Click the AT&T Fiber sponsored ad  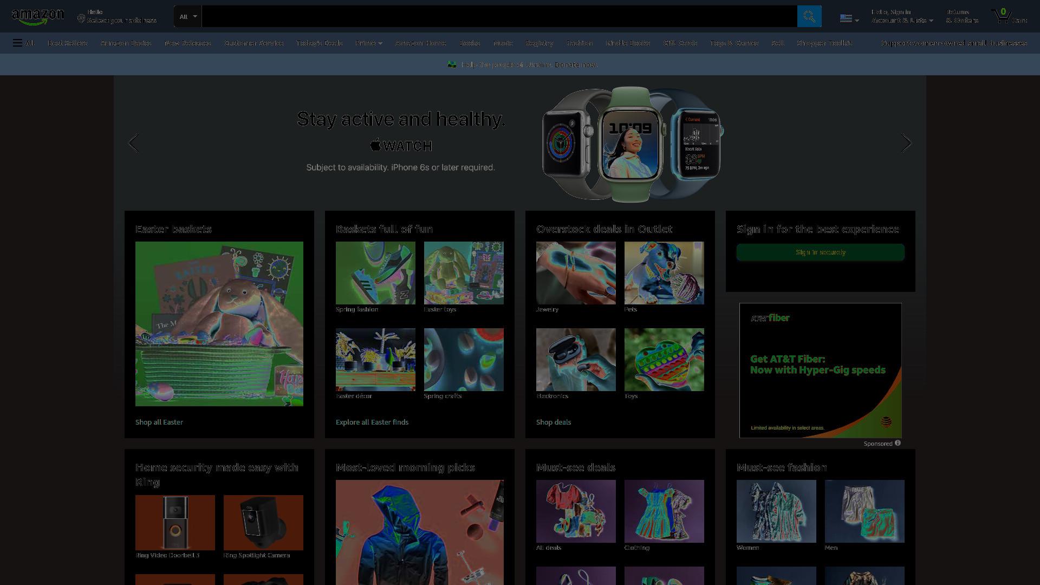tap(820, 370)
